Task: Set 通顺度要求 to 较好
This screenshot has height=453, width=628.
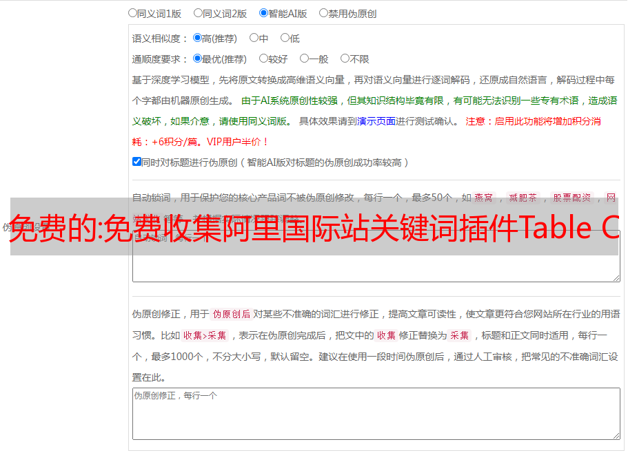Action: point(263,59)
